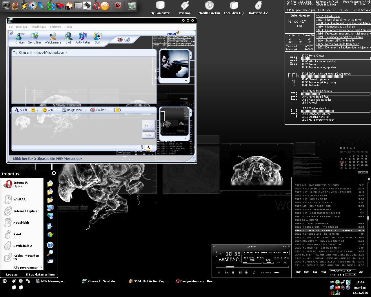Open the help question mark icon in start menu
Screen dimensions: 371x297
pyautogui.click(x=50, y=245)
